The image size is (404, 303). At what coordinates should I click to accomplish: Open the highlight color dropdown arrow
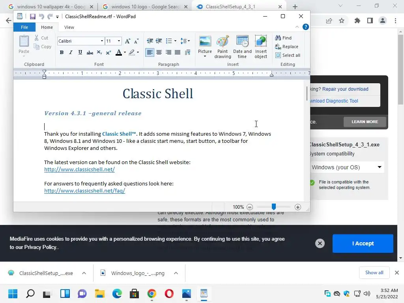tap(138, 52)
